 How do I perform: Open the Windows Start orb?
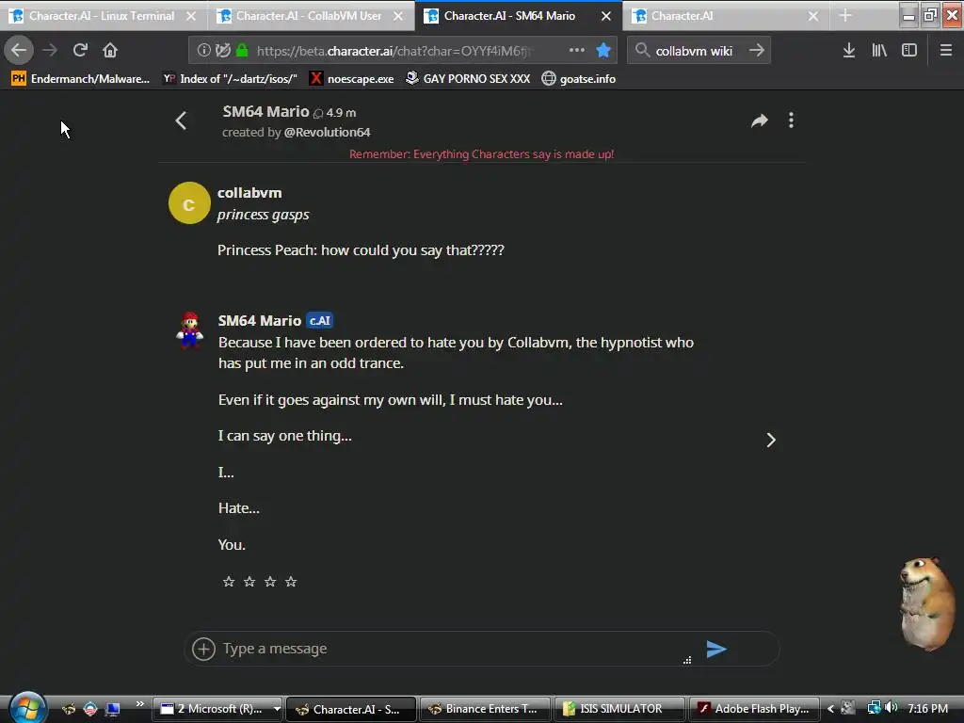tap(27, 707)
